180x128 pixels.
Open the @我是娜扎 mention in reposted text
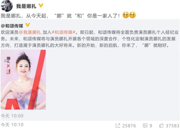pyautogui.click(x=30, y=32)
